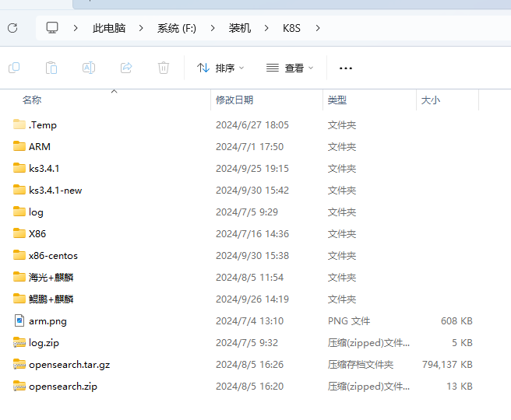Expand chevron after 此电脑
The width and height of the screenshot is (511, 420).
click(x=141, y=28)
